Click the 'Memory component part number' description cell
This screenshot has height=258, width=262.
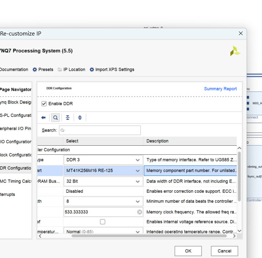tap(190, 171)
